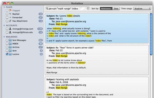The width and height of the screenshot is (154, 98).
Task: Click the 'Matt Ronge' sender in first result
Action: coord(62,24)
